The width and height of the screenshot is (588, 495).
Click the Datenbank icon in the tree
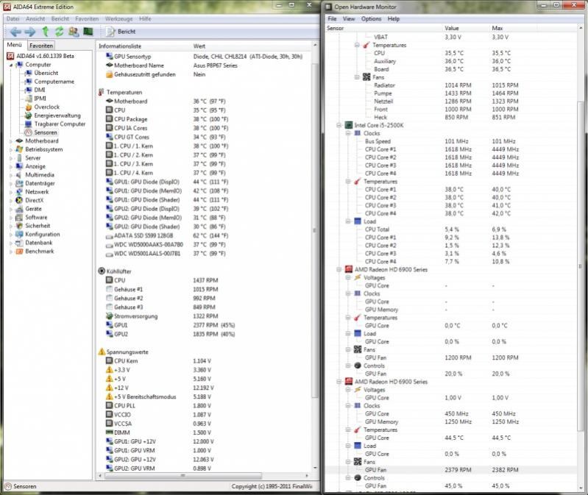tap(19, 243)
